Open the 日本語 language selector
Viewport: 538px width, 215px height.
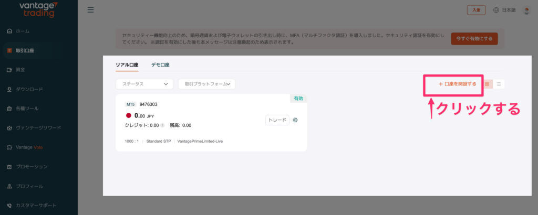point(509,10)
